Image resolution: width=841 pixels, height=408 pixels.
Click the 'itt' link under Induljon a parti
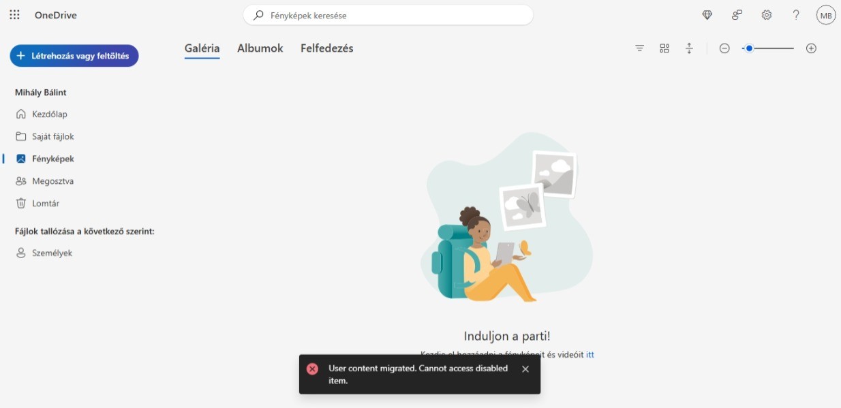click(590, 354)
